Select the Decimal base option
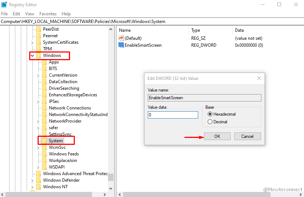Viewport: 304px width, 197px height. coord(210,122)
